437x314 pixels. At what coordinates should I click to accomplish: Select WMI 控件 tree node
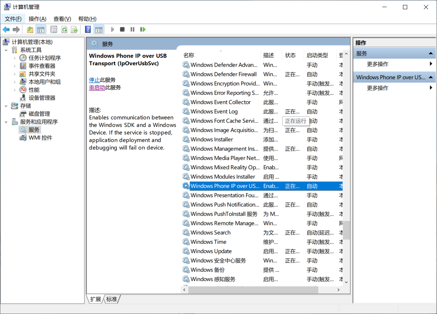click(x=40, y=138)
